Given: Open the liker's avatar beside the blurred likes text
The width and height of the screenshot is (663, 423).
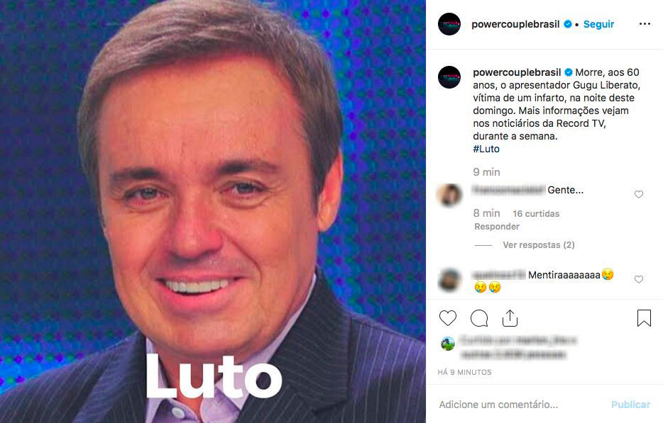Looking at the screenshot, I should (x=447, y=344).
